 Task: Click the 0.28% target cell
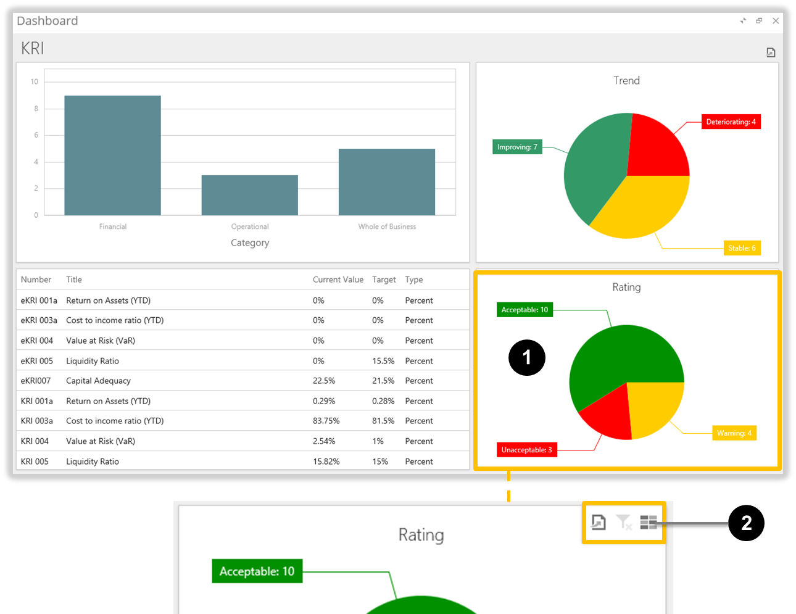pos(383,401)
